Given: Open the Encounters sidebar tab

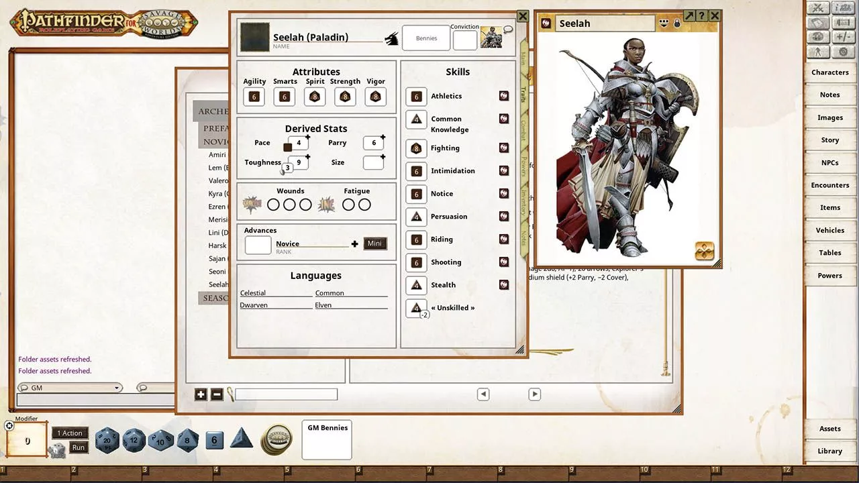Looking at the screenshot, I should pyautogui.click(x=830, y=185).
